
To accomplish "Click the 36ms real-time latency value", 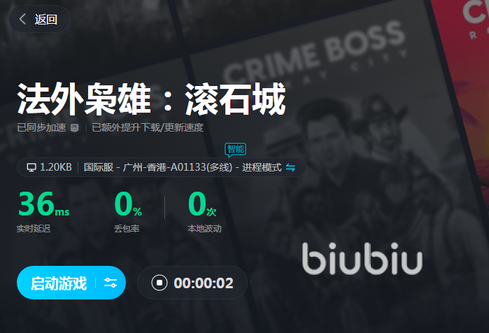I will pos(43,204).
